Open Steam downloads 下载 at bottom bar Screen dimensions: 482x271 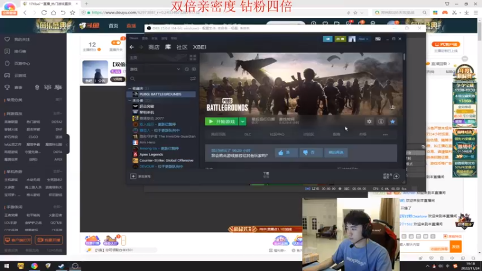[266, 175]
